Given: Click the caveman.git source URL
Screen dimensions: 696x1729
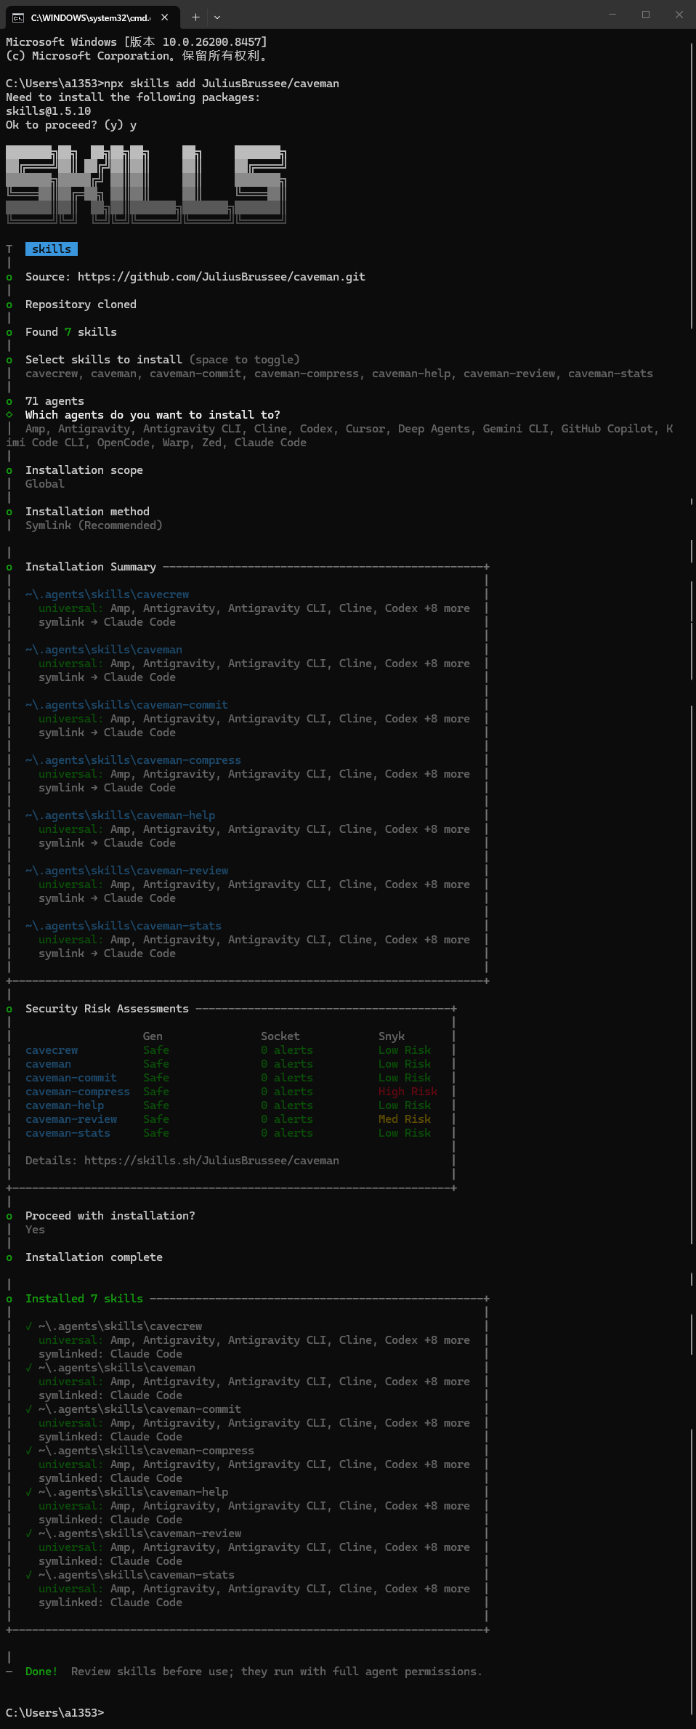Looking at the screenshot, I should coord(222,277).
